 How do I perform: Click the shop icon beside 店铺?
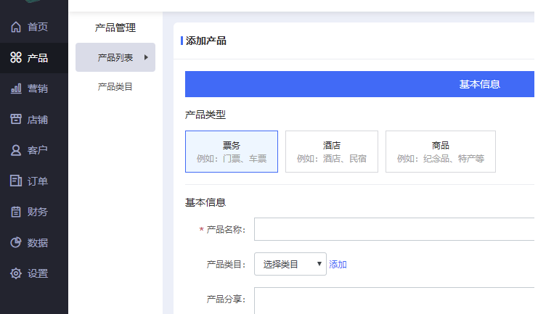16,119
